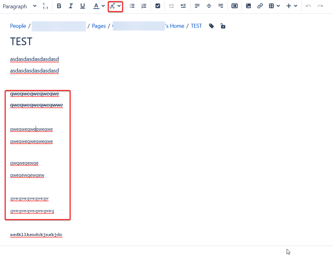Go to the People breadcrumb link
The width and height of the screenshot is (333, 255).
tap(18, 26)
